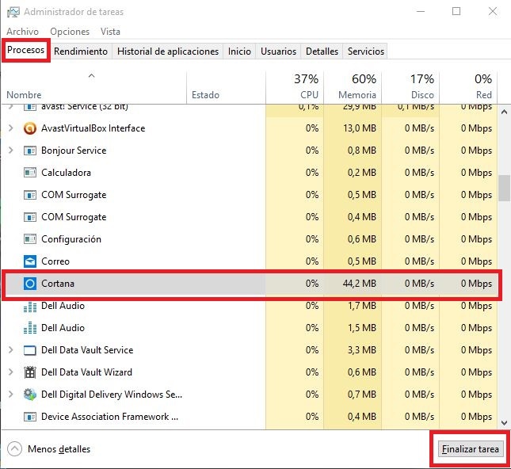The width and height of the screenshot is (511, 469).
Task: Switch to the Usuarios tab
Action: tap(278, 51)
